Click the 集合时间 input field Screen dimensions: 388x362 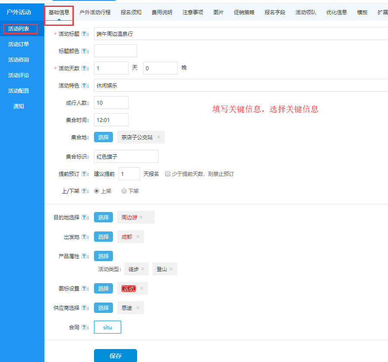coord(111,120)
